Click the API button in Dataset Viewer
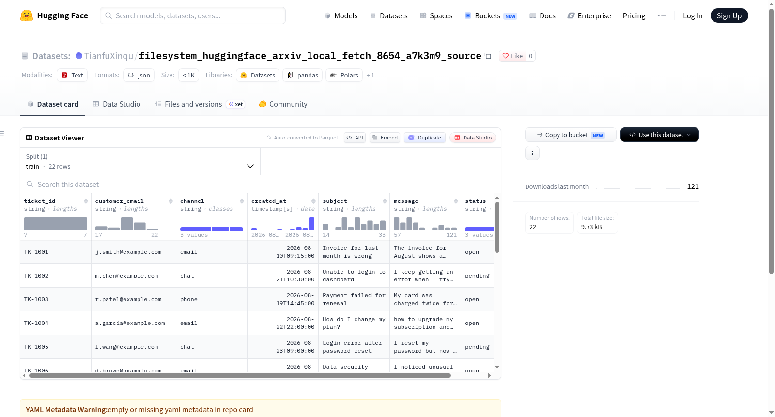The image size is (775, 417). coord(355,138)
